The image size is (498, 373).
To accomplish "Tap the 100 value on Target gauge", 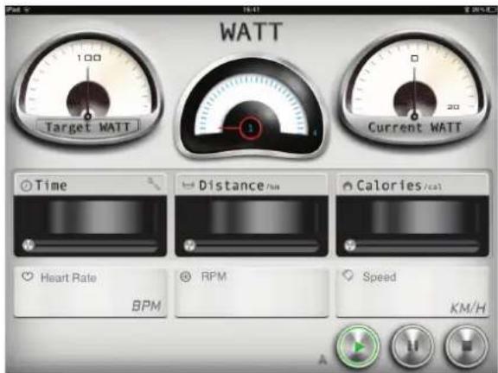I will [89, 58].
